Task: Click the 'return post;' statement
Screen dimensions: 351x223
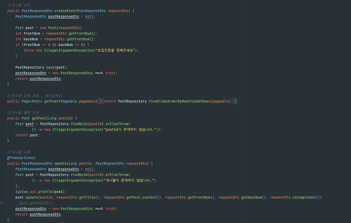Action: point(28,135)
